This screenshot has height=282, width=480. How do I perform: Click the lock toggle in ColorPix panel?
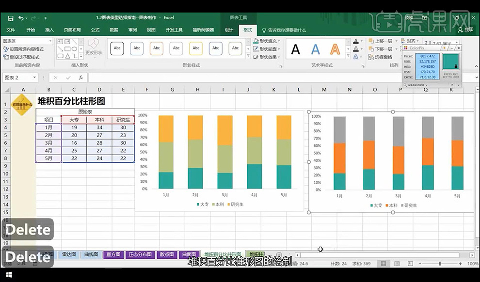(x=456, y=66)
